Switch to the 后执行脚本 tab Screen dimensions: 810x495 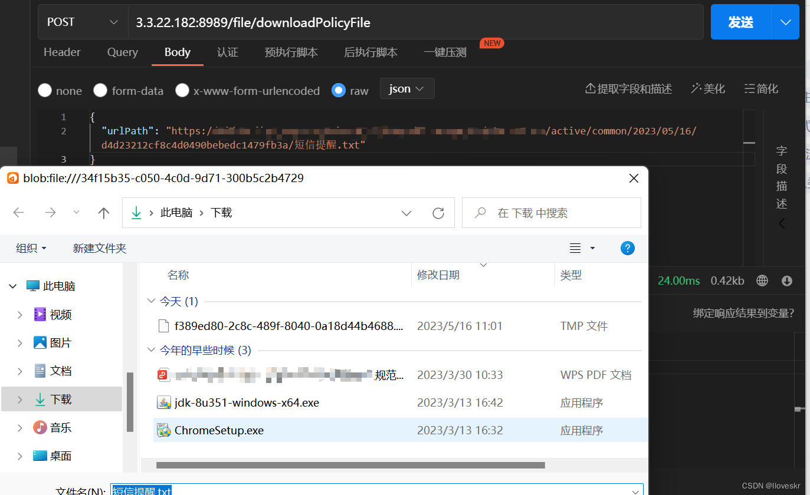pyautogui.click(x=370, y=52)
